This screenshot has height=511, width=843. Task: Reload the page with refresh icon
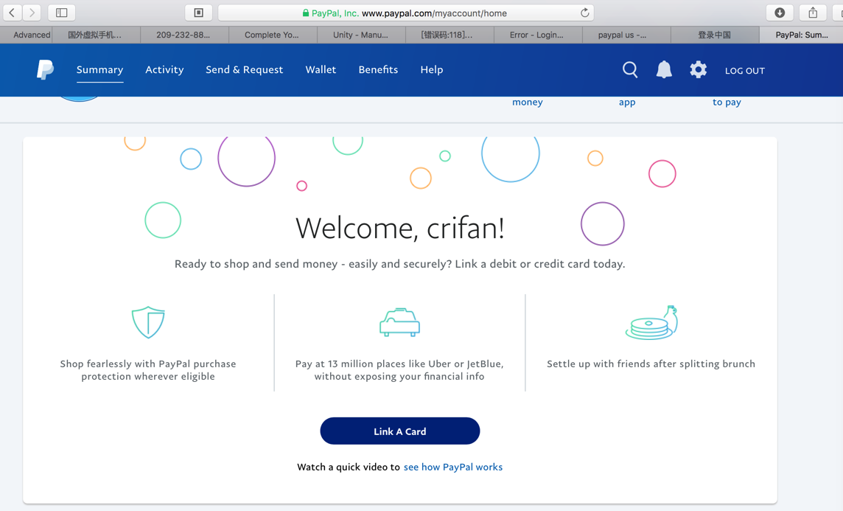(585, 13)
